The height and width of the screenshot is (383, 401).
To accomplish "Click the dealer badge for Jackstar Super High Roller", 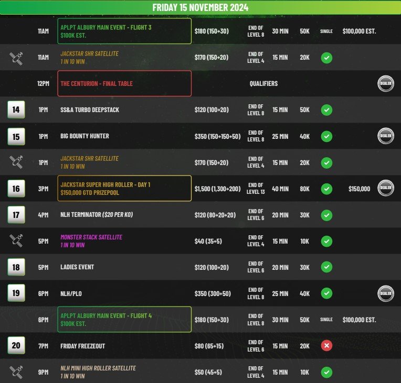I will [x=386, y=188].
